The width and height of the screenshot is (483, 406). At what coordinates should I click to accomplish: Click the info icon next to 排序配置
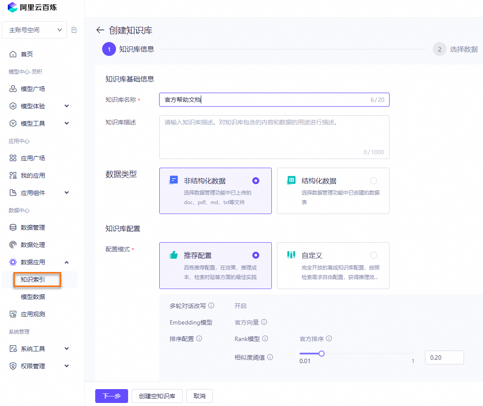point(200,338)
